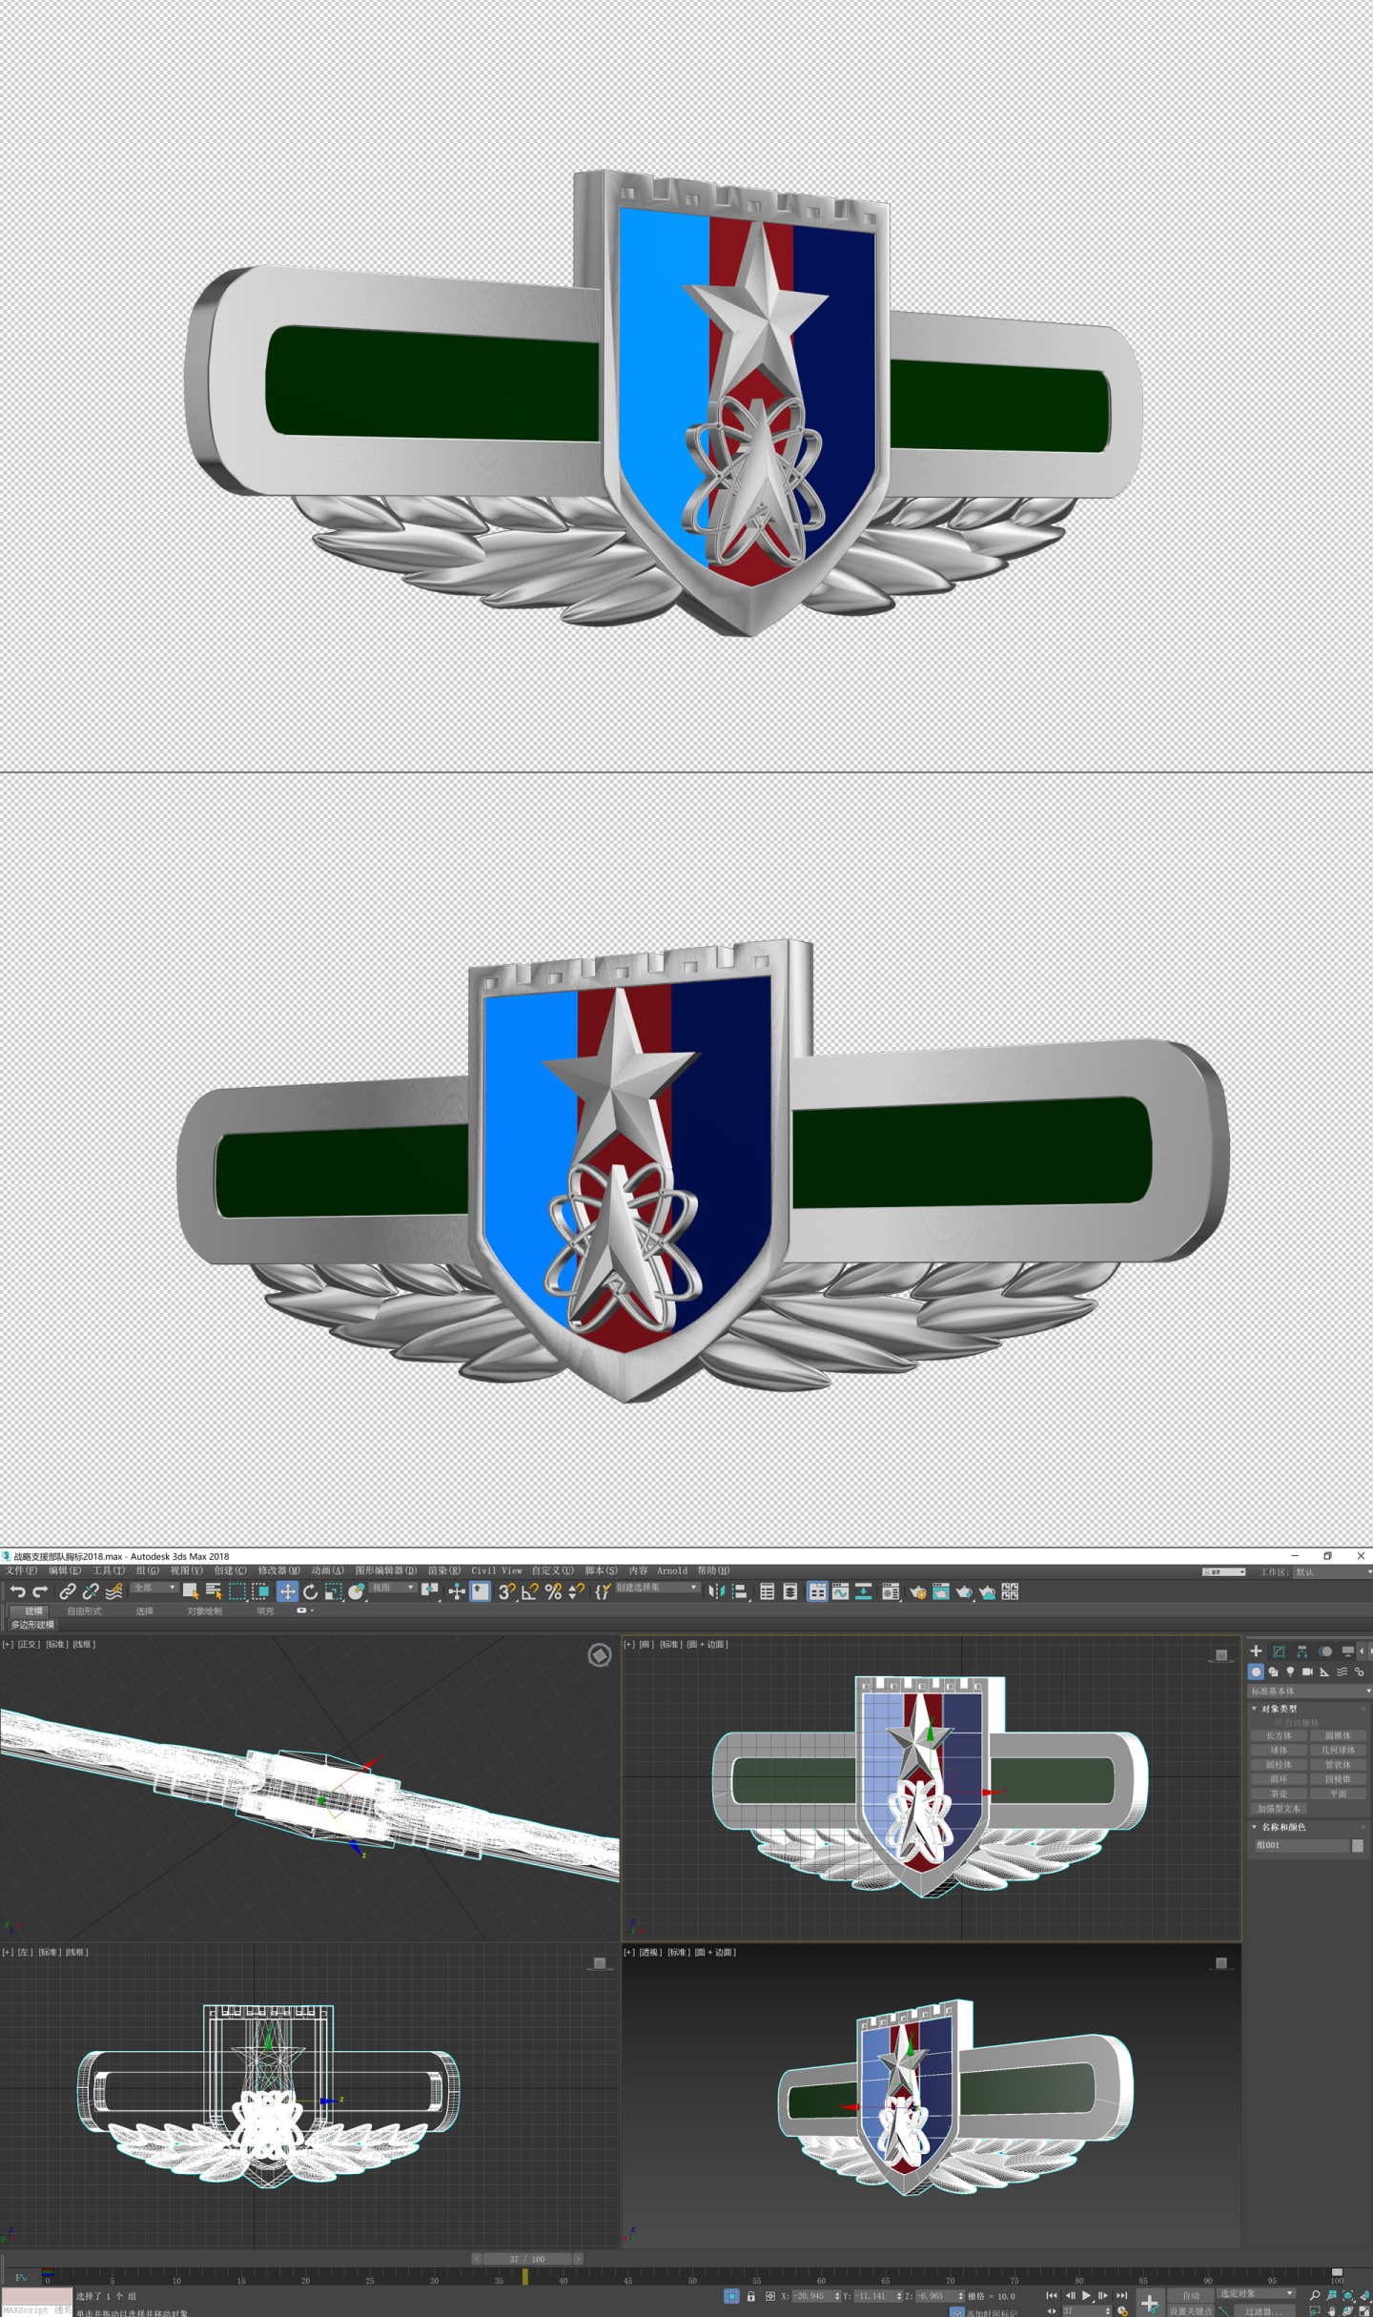Toggle Spinner Snap icon
The image size is (1373, 2317).
click(x=576, y=1591)
